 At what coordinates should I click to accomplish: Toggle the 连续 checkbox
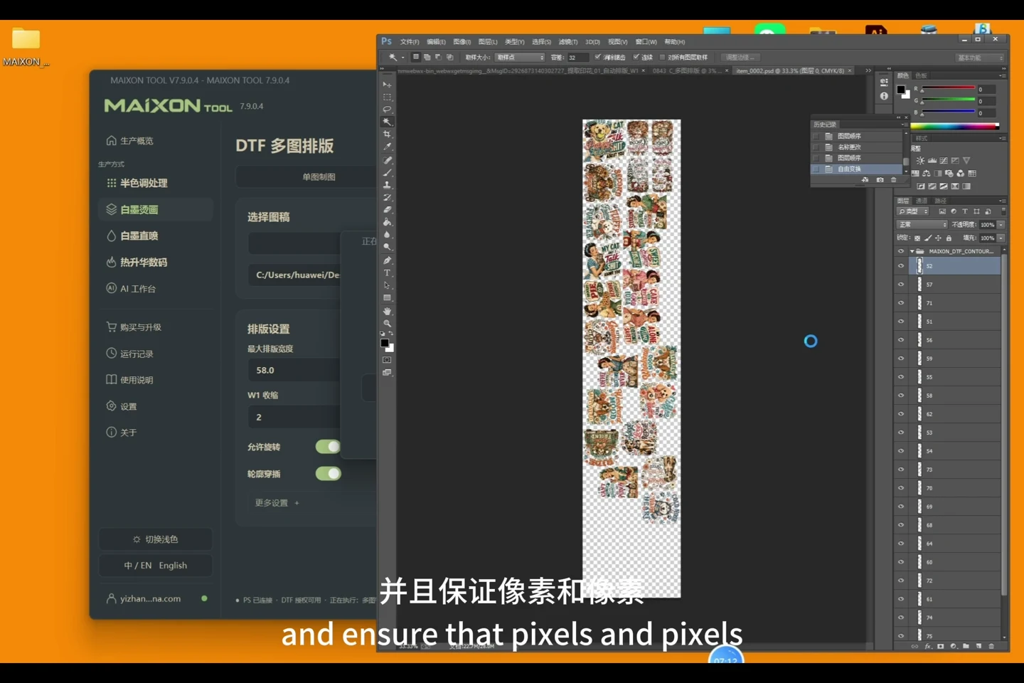[636, 57]
